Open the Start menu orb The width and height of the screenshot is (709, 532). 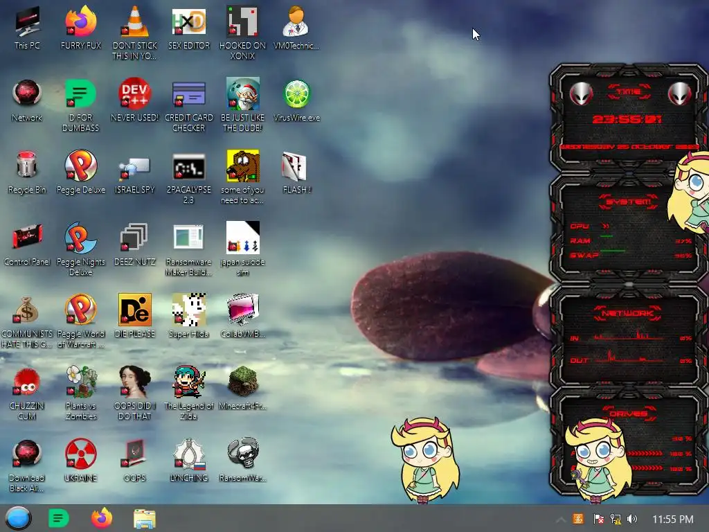pos(18,518)
